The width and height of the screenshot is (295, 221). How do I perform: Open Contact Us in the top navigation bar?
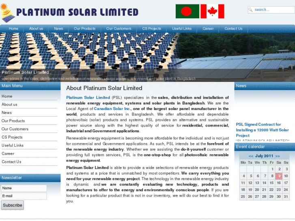233,29
